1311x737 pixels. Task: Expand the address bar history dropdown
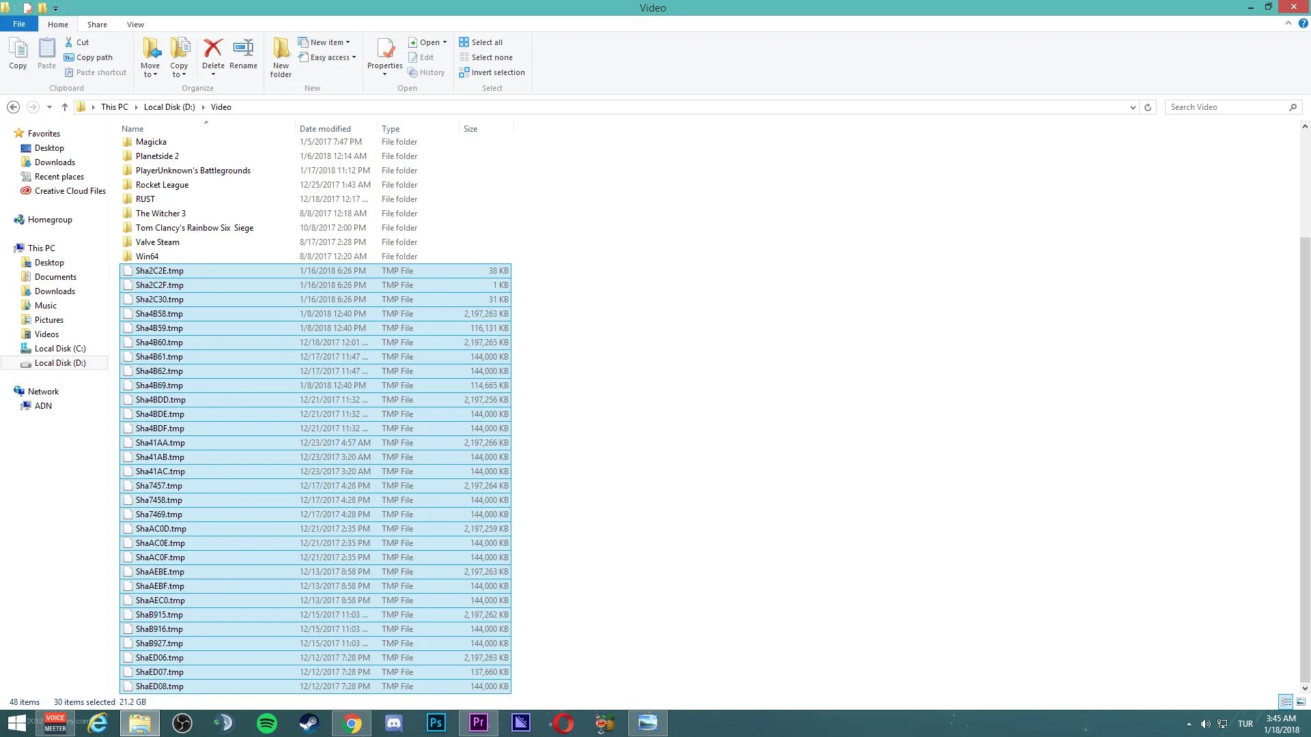[1133, 107]
